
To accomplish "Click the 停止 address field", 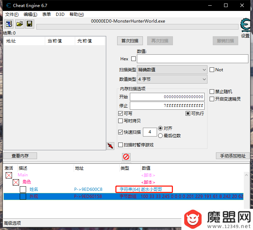I will 167,105.
